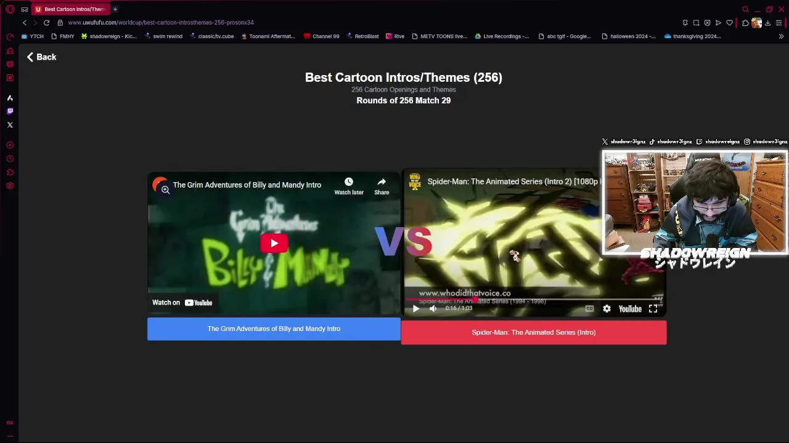Viewport: 789px width, 443px height.
Task: Click the magnifier icon on left video
Action: [165, 190]
